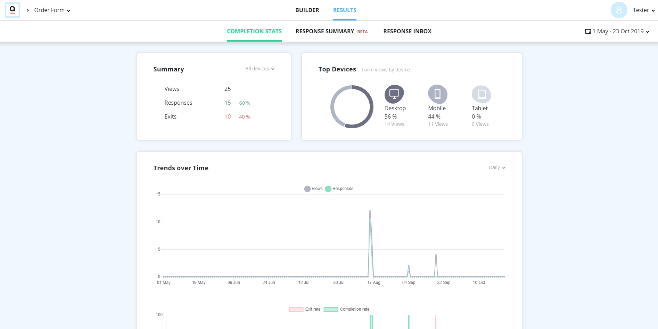Click the Tablet device icon
The image size is (658, 329).
tap(481, 94)
